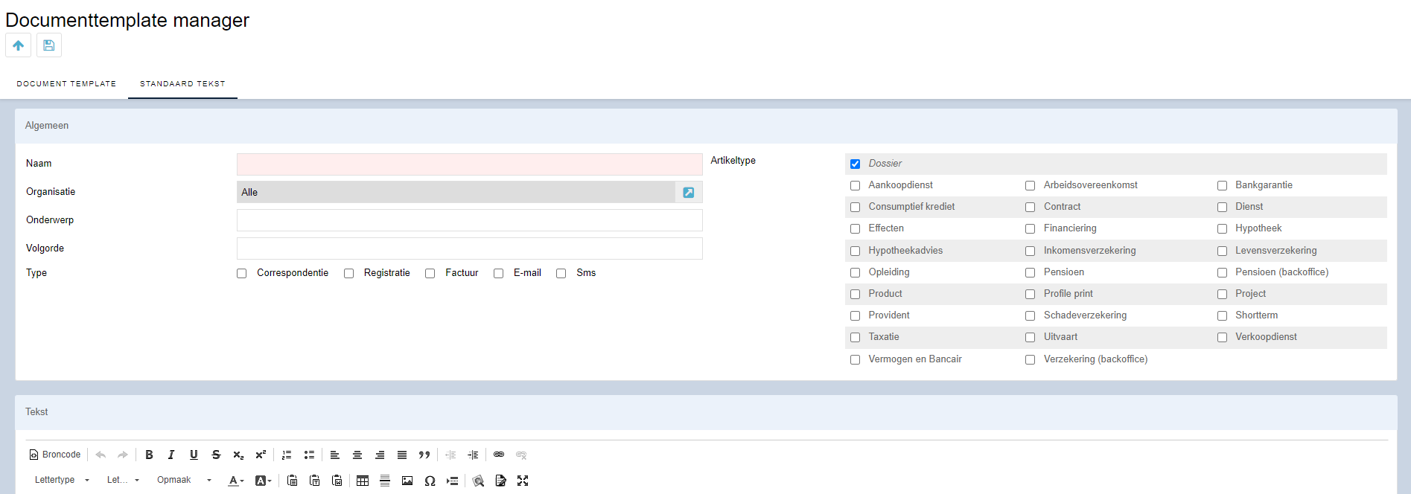Paste from Word
This screenshot has width=1411, height=494.
point(337,481)
